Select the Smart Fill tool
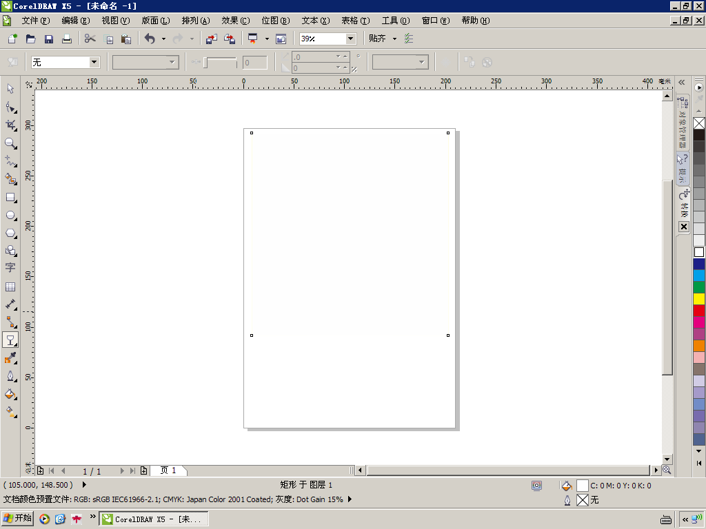706x529 pixels. [10, 179]
